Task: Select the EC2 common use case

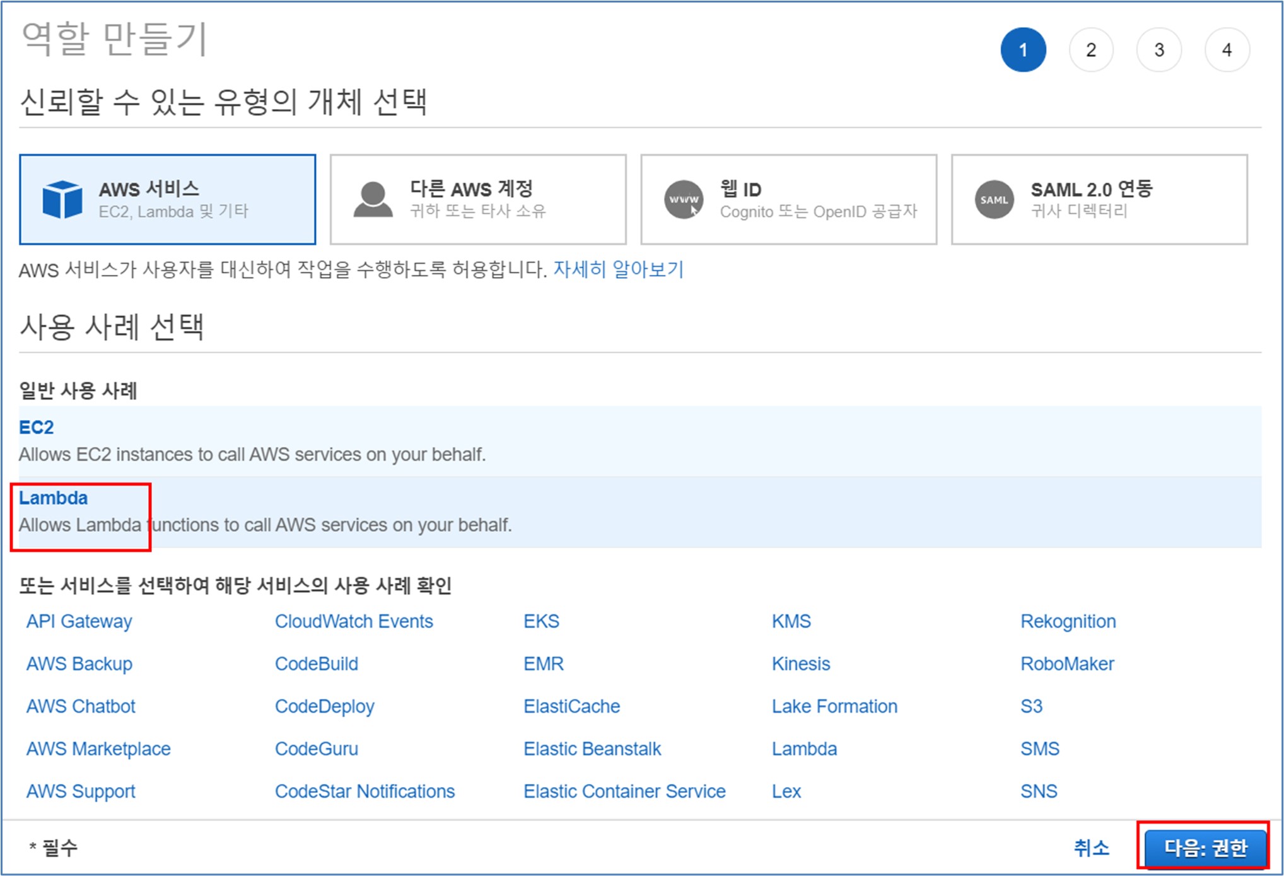Action: (37, 428)
